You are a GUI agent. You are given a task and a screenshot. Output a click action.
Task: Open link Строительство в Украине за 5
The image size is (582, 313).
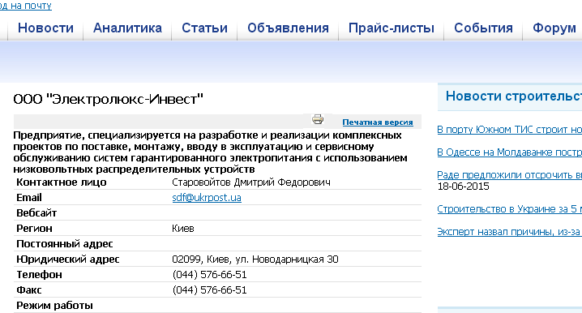pos(509,209)
